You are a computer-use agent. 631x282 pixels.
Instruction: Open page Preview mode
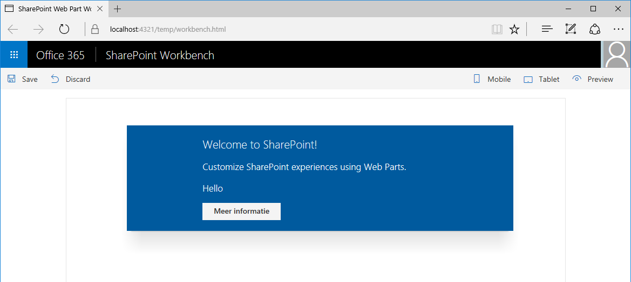click(592, 79)
